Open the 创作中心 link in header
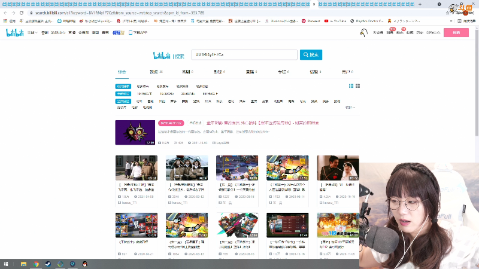The width and height of the screenshot is (479, 269). pos(433,33)
